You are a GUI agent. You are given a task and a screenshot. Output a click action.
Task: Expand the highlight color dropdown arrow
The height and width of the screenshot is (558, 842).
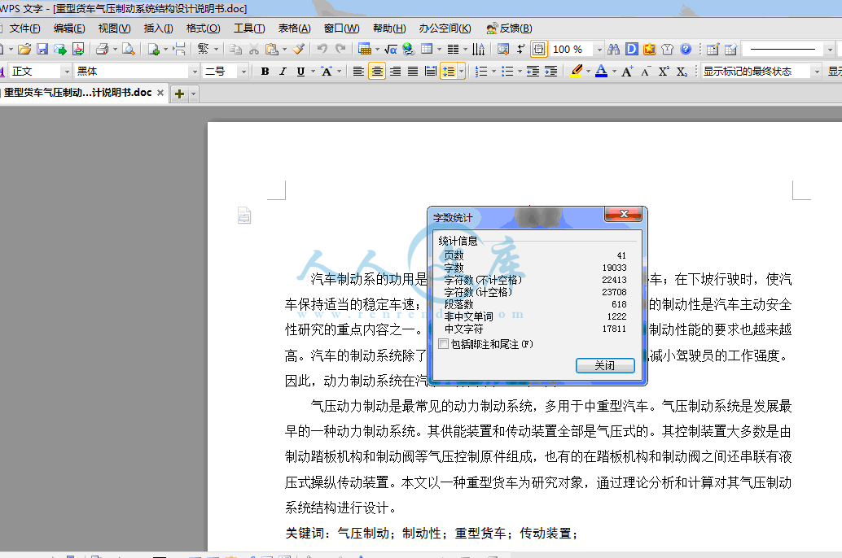pyautogui.click(x=589, y=72)
